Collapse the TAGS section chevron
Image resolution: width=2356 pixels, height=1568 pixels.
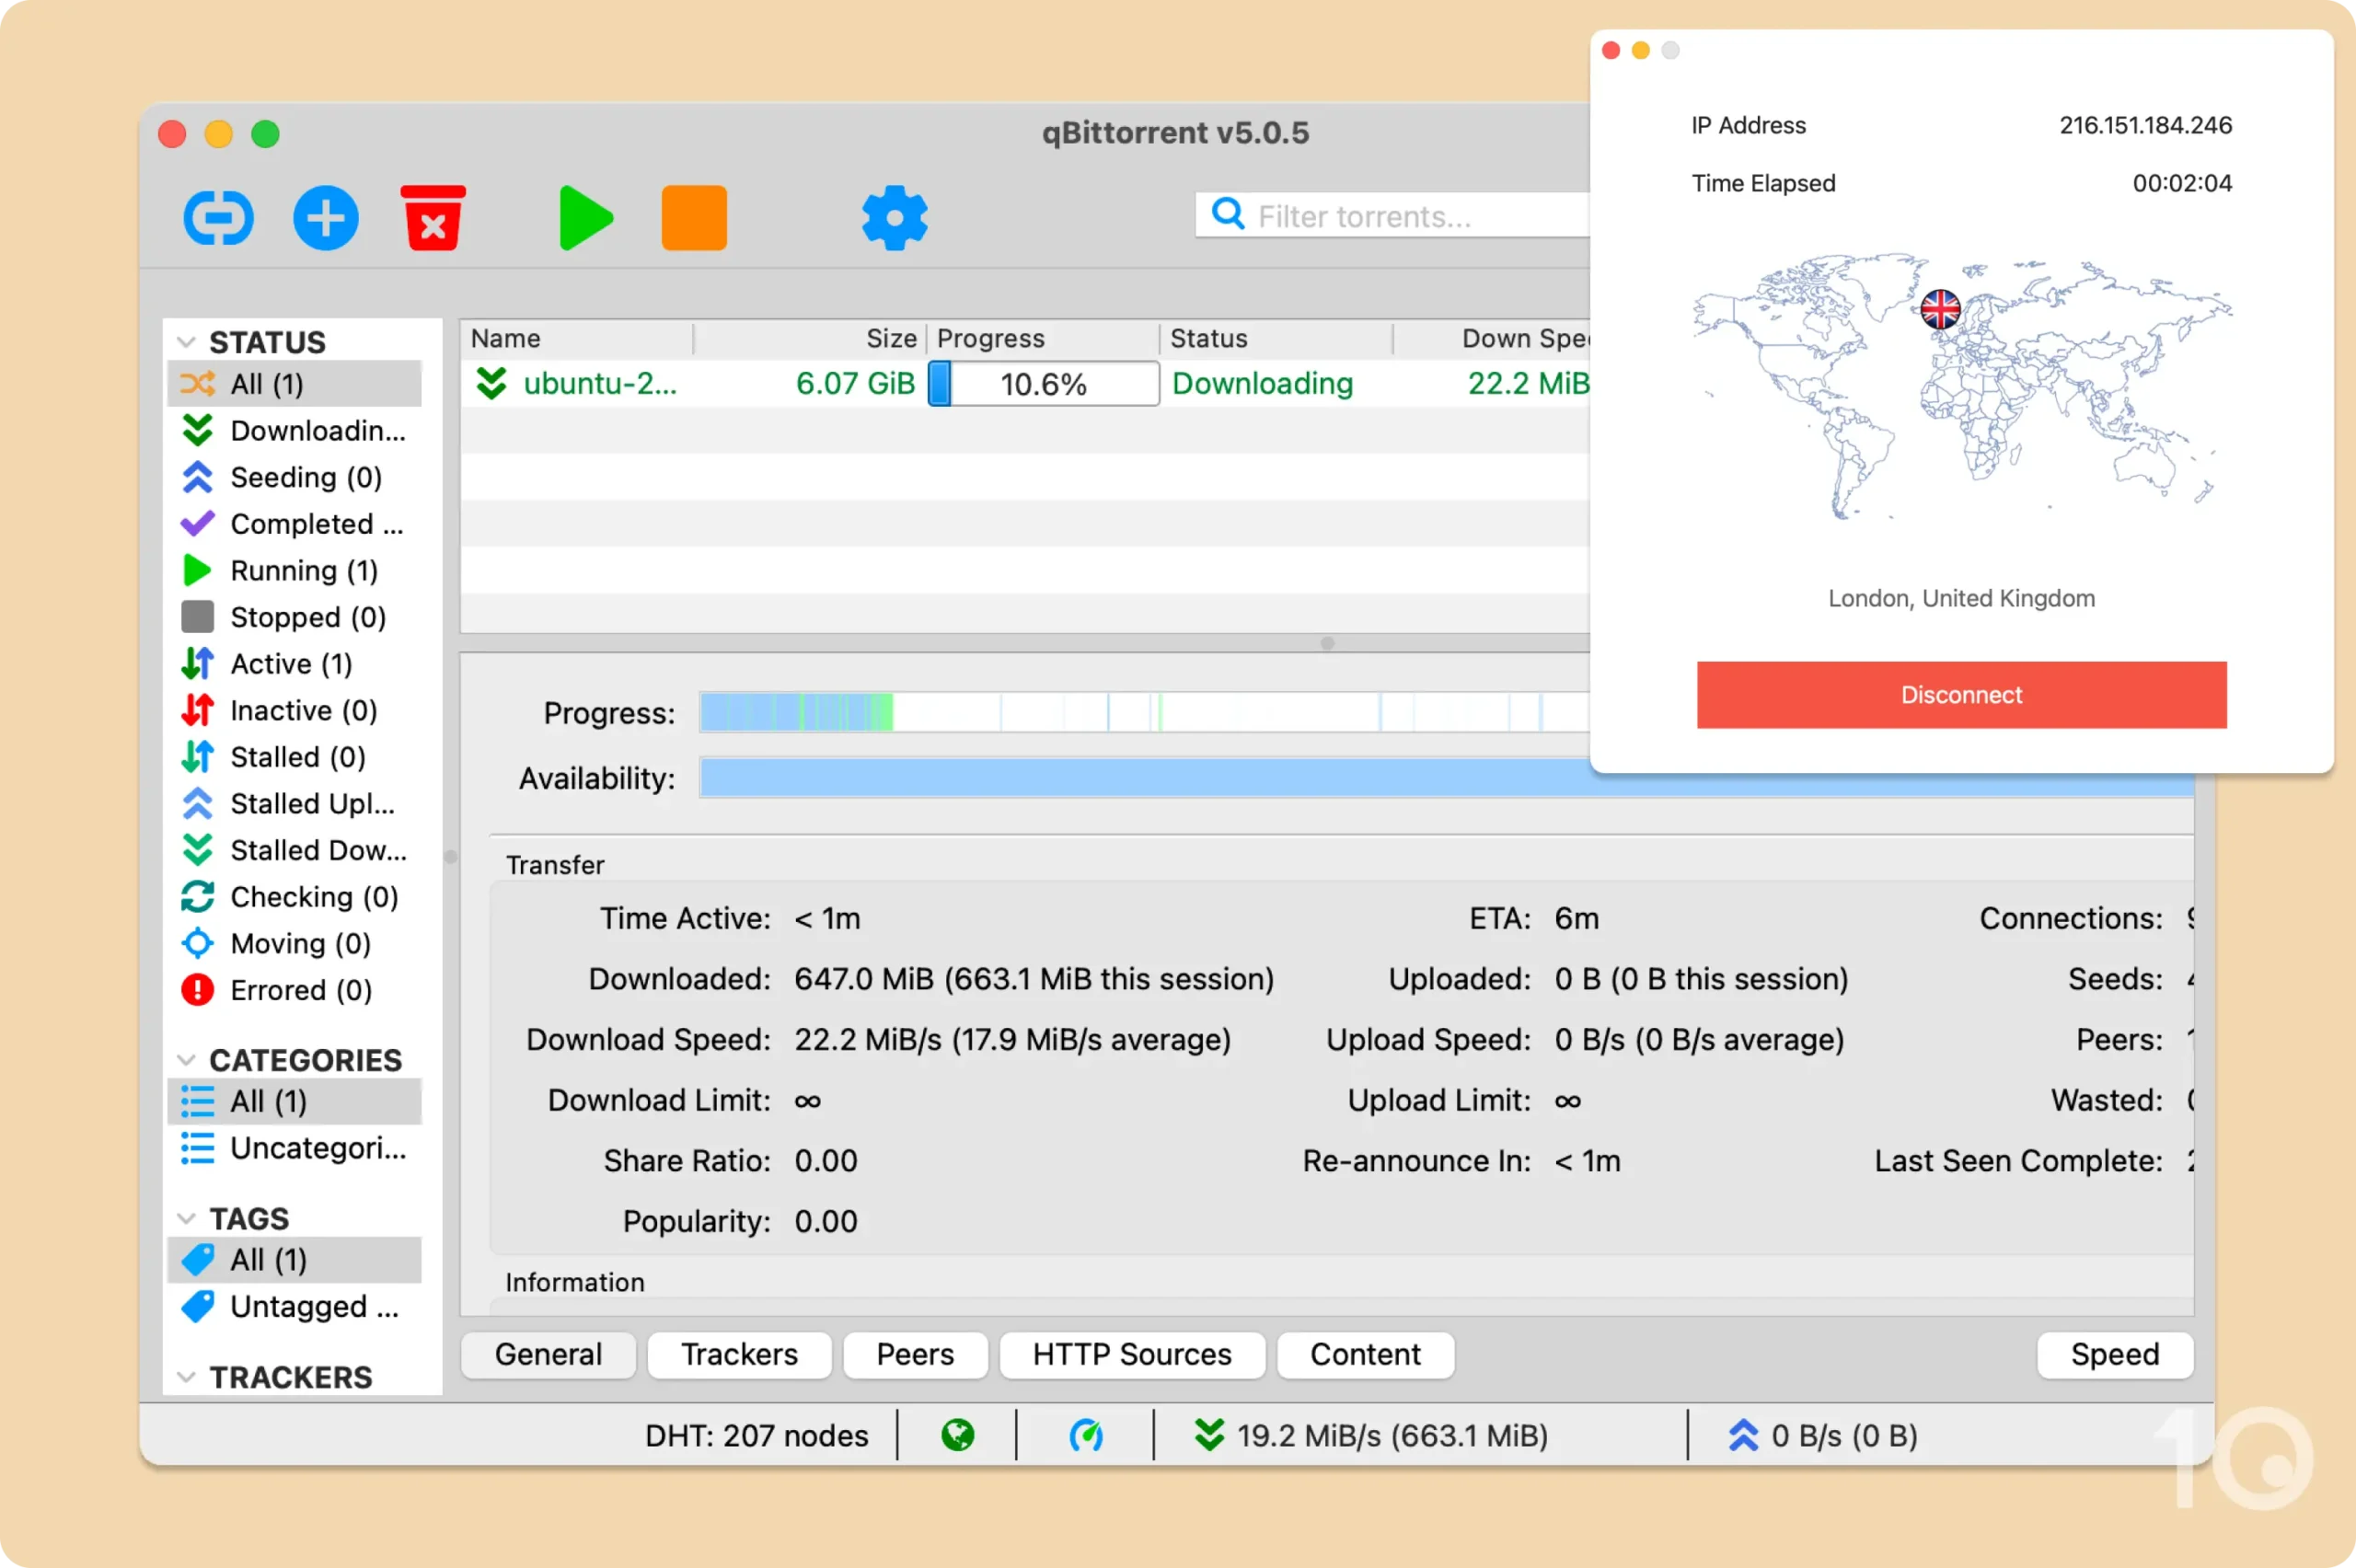click(x=185, y=1218)
